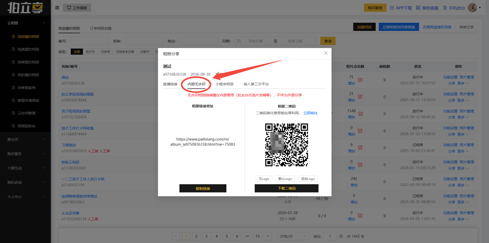Expand the 聚合页 sidebar menu
The image size is (489, 243).
26,140
